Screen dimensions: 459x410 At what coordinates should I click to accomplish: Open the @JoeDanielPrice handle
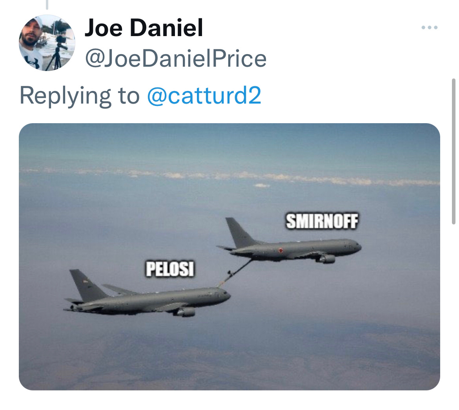[x=176, y=58]
